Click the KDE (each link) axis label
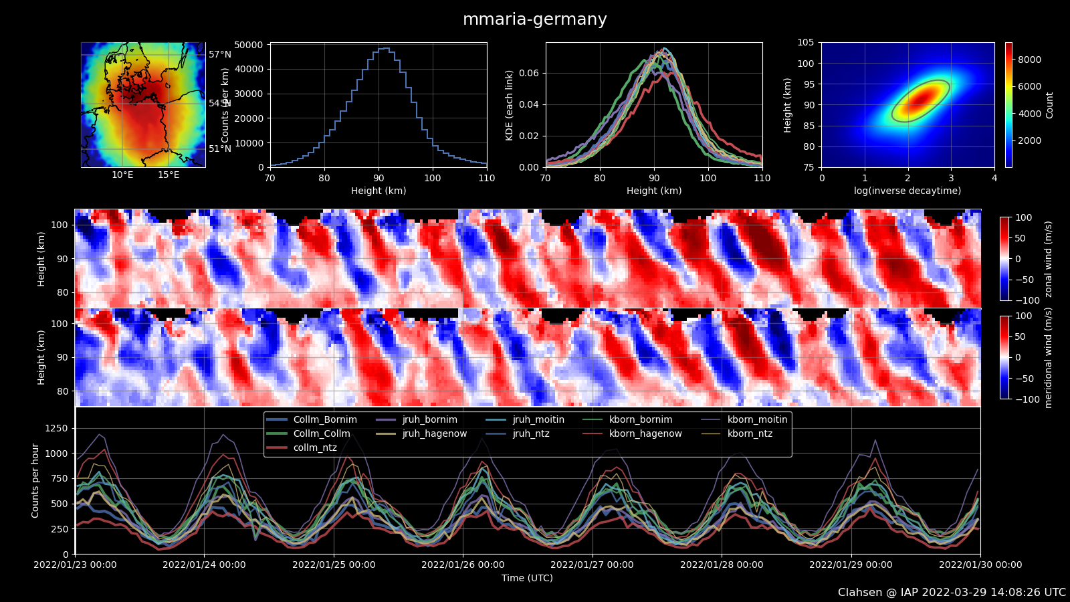 [510, 105]
